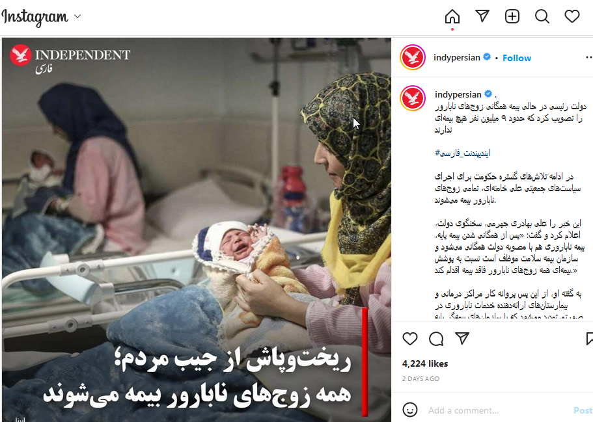Open activity heart icon in top bar

(572, 16)
